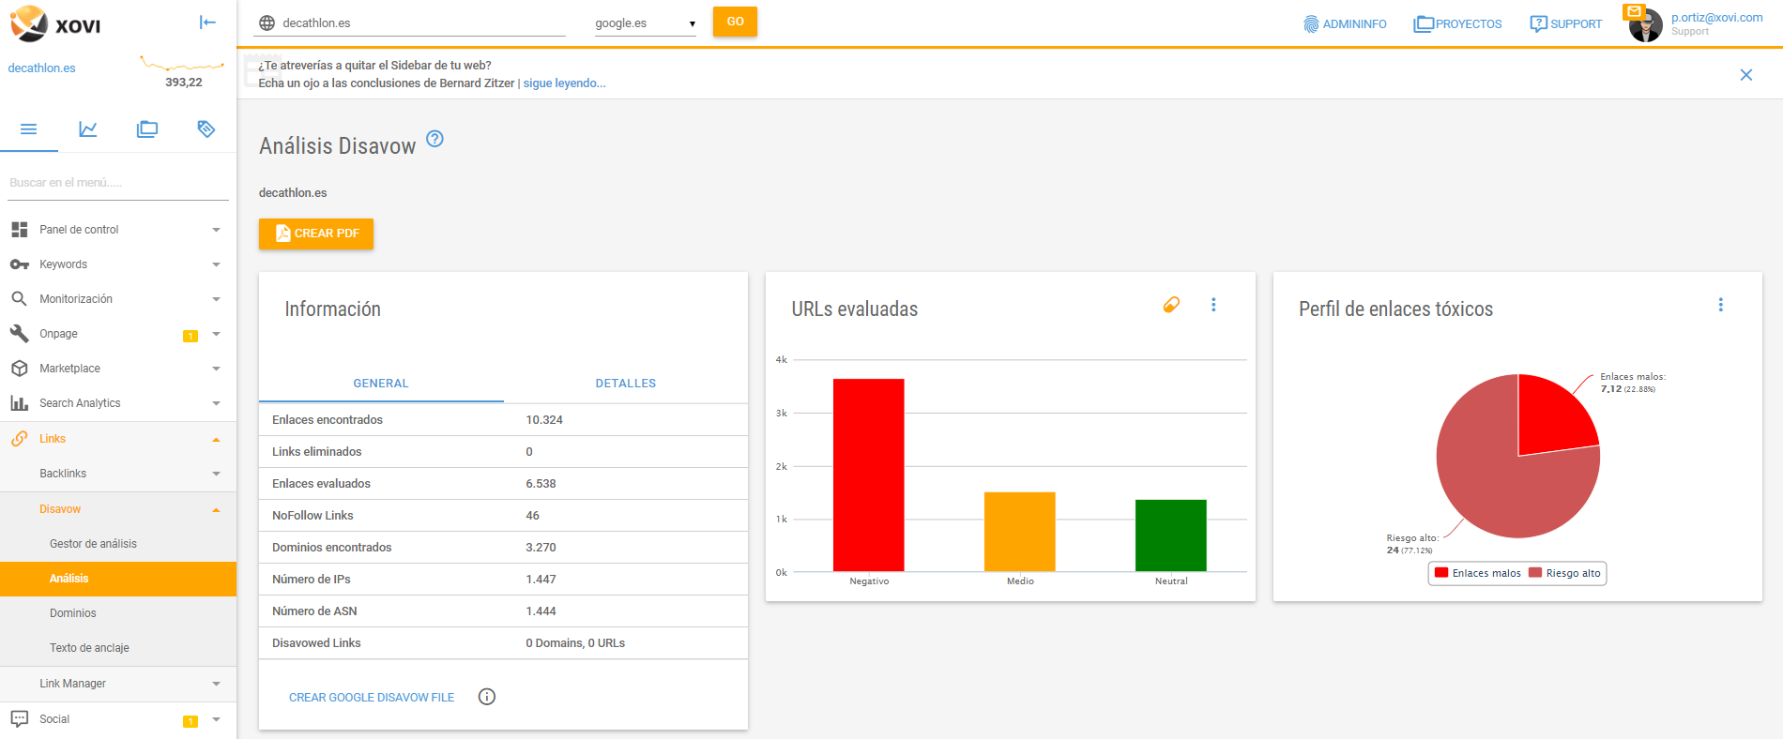Click the XOVI logo

coord(54,24)
